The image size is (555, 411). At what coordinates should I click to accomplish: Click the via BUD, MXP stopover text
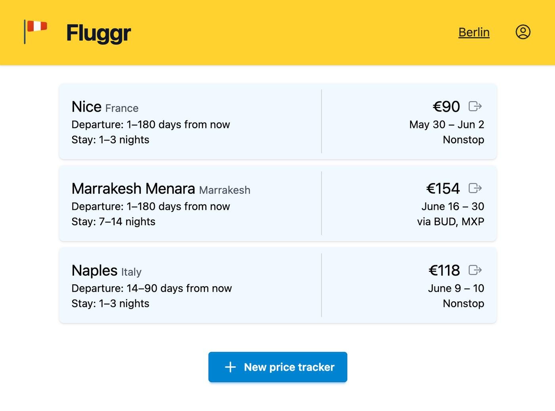[450, 221]
